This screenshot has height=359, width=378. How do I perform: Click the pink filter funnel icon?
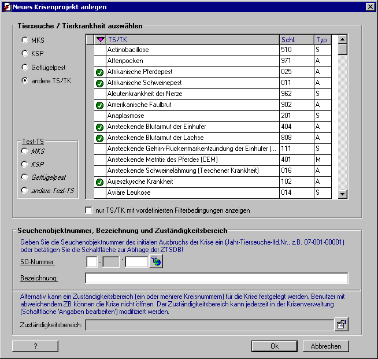100,40
